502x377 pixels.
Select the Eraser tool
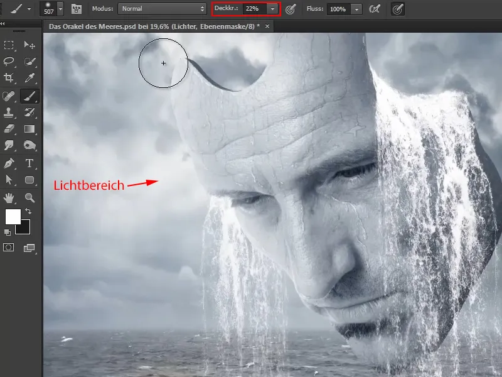(x=9, y=129)
